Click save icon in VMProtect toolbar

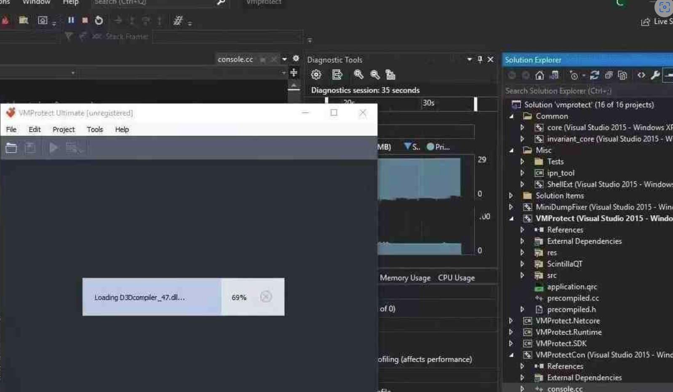tap(30, 148)
